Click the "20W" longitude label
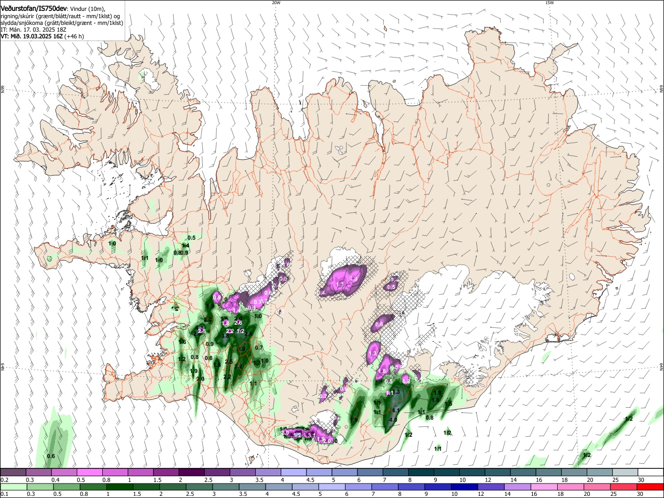664x498 pixels. (x=276, y=3)
